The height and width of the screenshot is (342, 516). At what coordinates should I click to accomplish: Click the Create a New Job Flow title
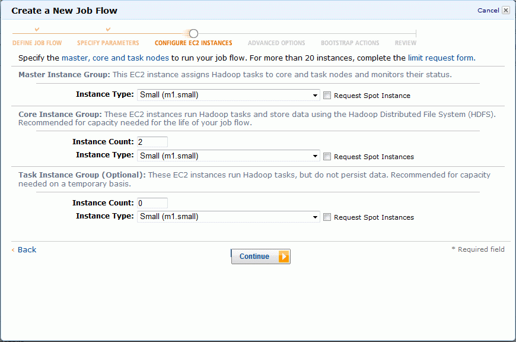[64, 11]
